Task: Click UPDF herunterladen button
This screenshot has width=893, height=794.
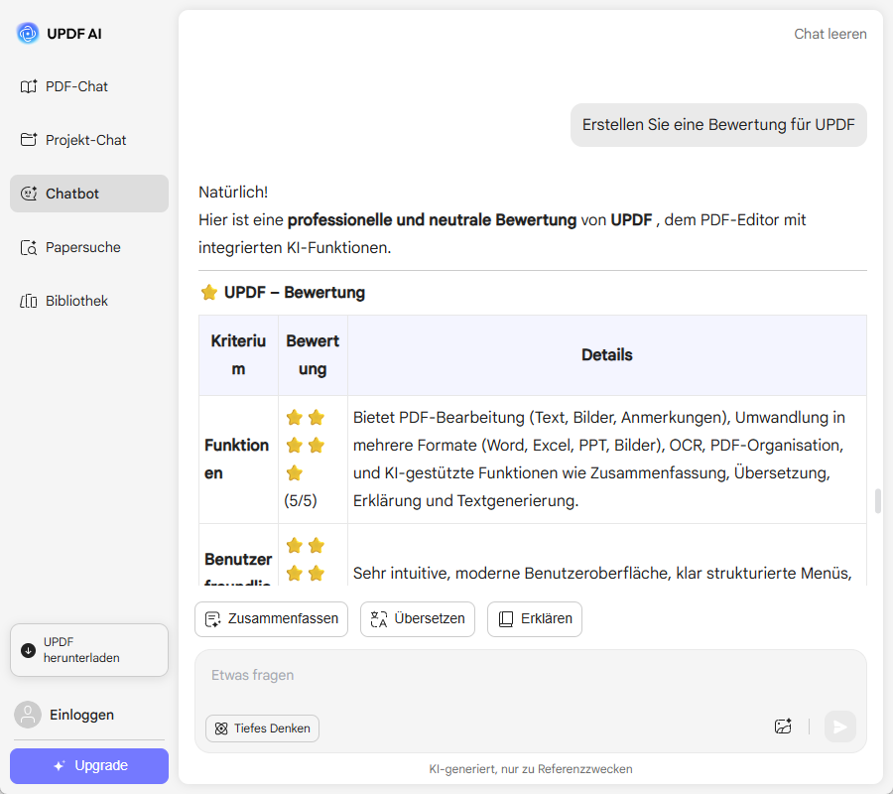Action: [x=89, y=650]
